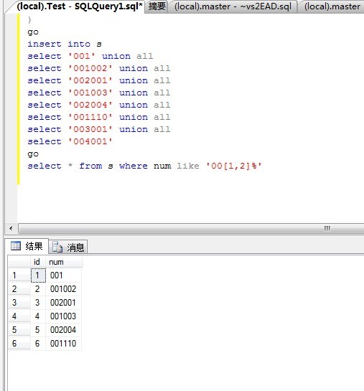Viewport: 364px width, 391px height.
Task: Select row header 6 in results
Action: pos(19,344)
